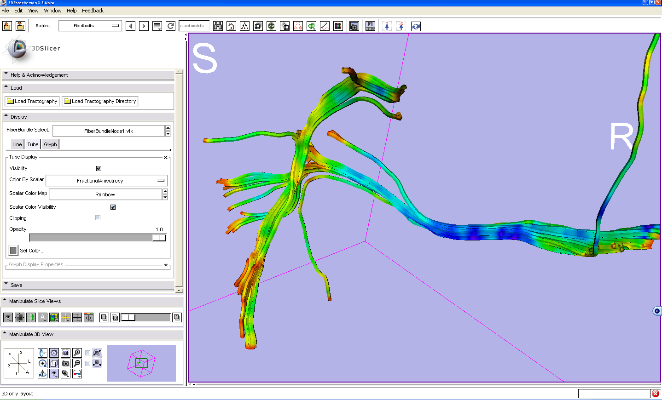Open the Modules selector showing FiberBundles

[90, 26]
